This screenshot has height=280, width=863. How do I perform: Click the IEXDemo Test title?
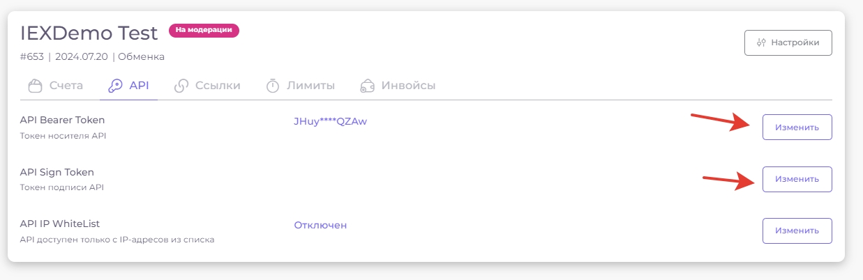click(x=89, y=32)
